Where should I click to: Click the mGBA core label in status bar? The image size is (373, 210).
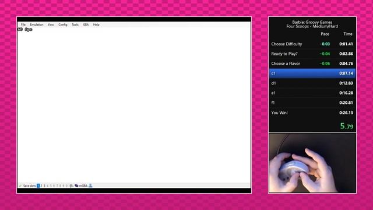[x=83, y=185]
